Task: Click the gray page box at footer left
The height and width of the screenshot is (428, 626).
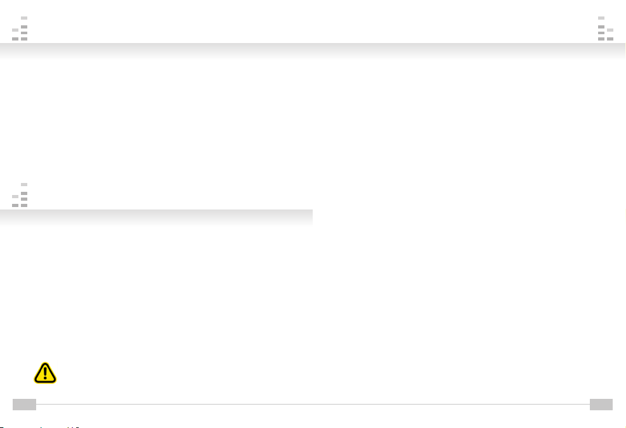Action: (24, 404)
